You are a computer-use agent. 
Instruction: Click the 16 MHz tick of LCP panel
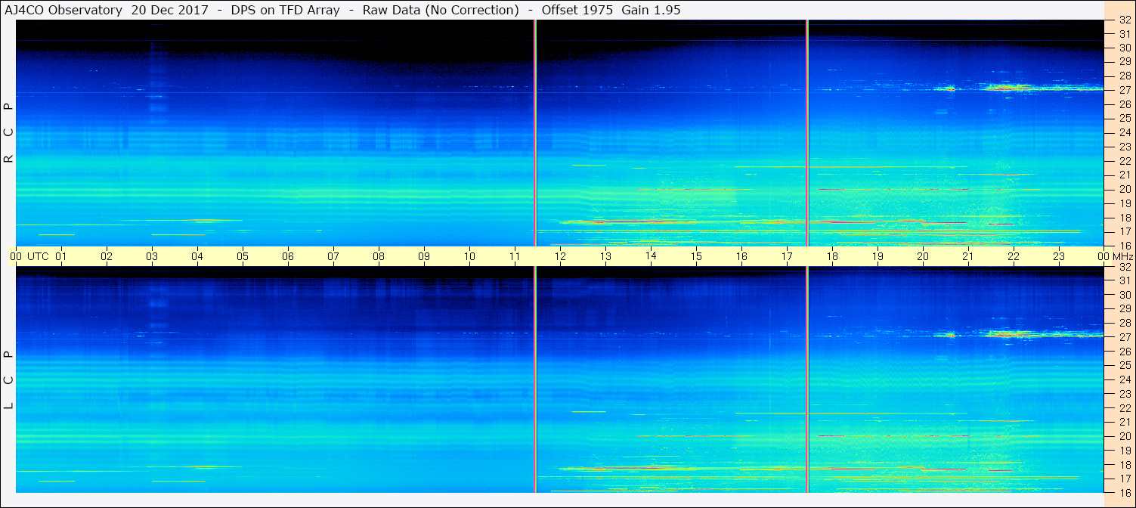(x=1124, y=492)
